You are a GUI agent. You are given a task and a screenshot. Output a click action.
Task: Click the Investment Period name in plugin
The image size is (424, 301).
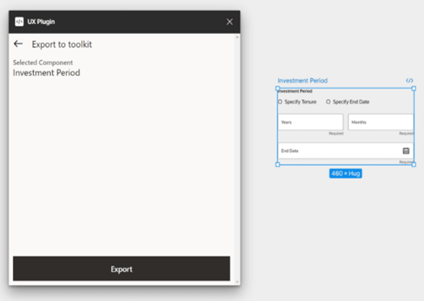pos(47,73)
